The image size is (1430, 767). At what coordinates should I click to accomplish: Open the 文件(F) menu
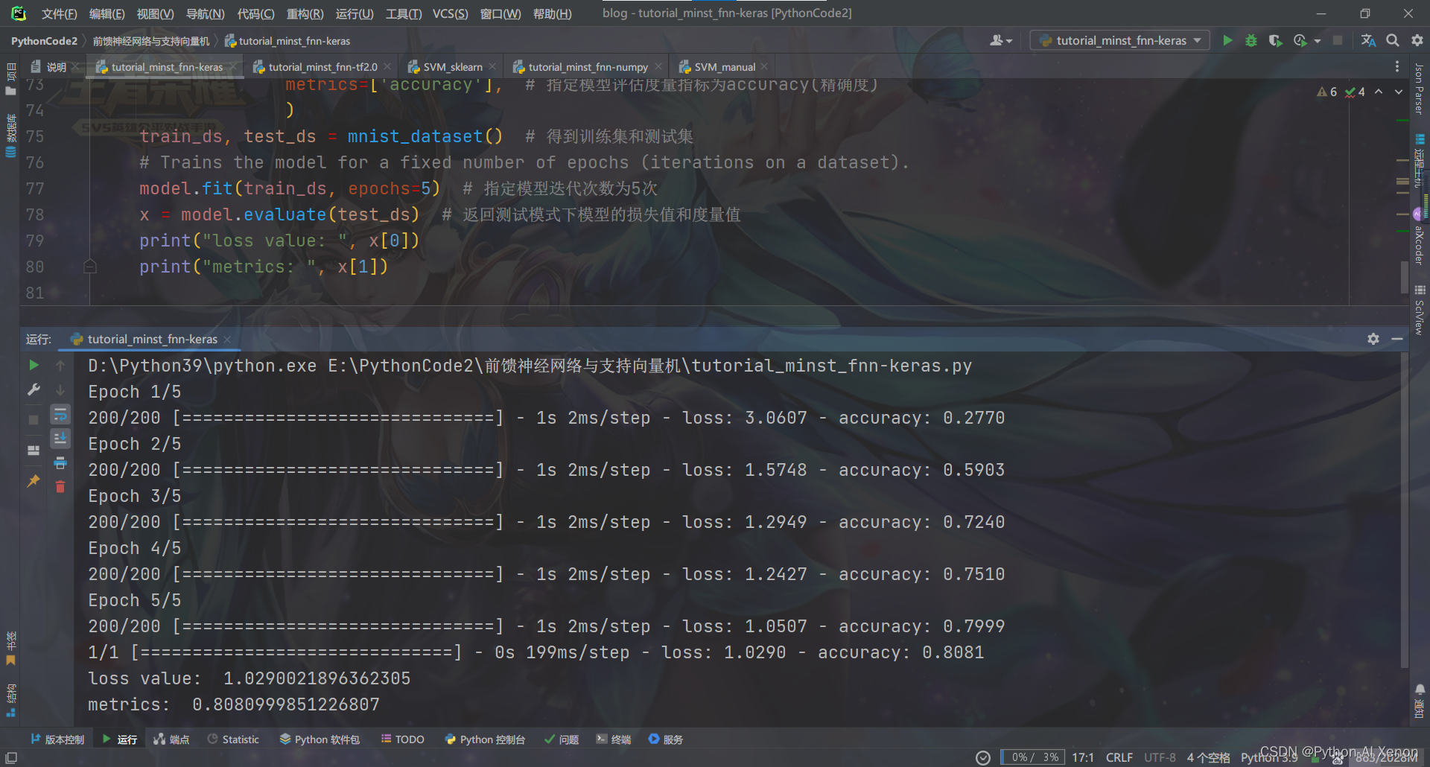pyautogui.click(x=59, y=13)
